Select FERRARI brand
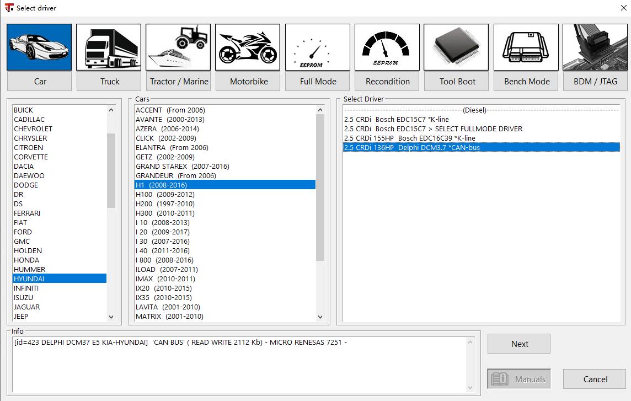631x401 pixels. click(x=60, y=213)
